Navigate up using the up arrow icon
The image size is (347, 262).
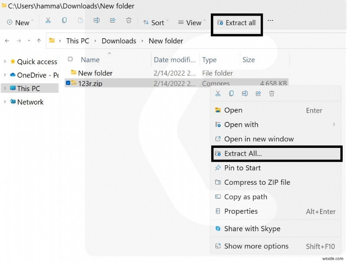(x=39, y=41)
